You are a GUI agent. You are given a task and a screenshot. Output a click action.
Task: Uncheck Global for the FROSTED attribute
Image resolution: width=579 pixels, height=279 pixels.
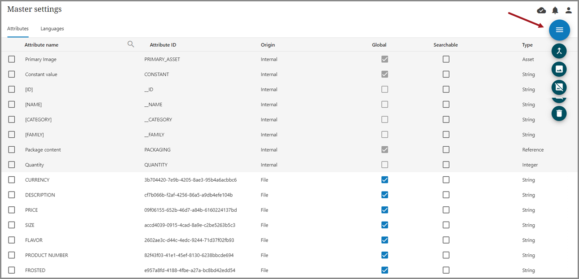(385, 270)
